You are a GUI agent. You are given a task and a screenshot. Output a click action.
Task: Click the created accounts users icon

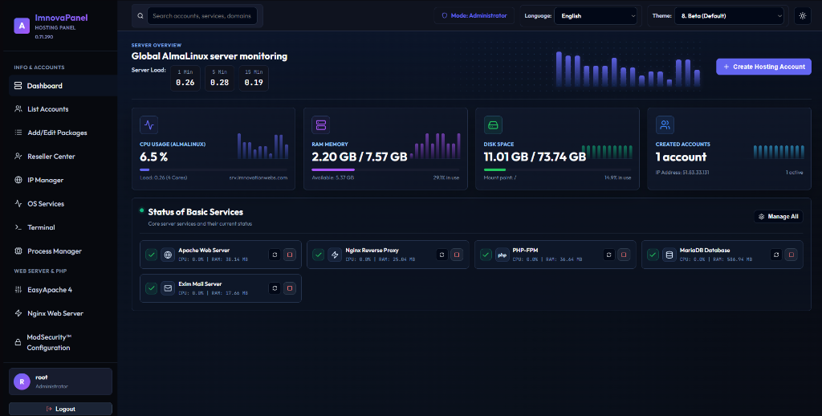point(665,124)
